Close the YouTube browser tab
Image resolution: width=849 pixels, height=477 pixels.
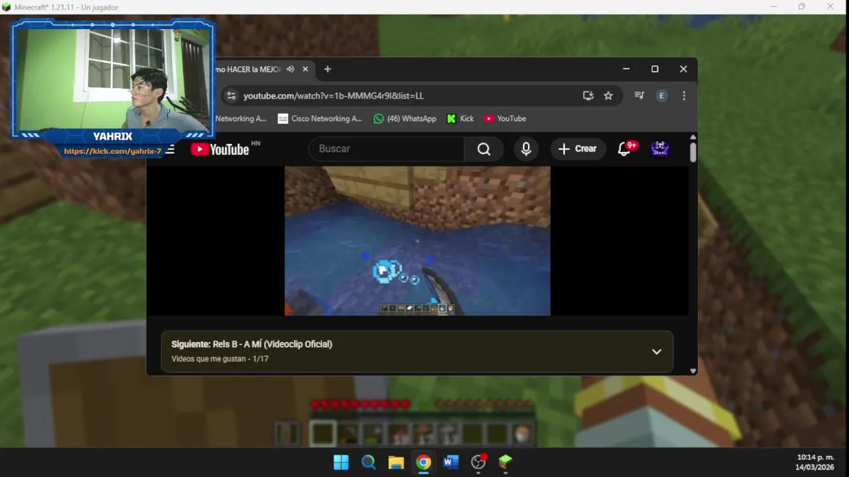pyautogui.click(x=305, y=69)
